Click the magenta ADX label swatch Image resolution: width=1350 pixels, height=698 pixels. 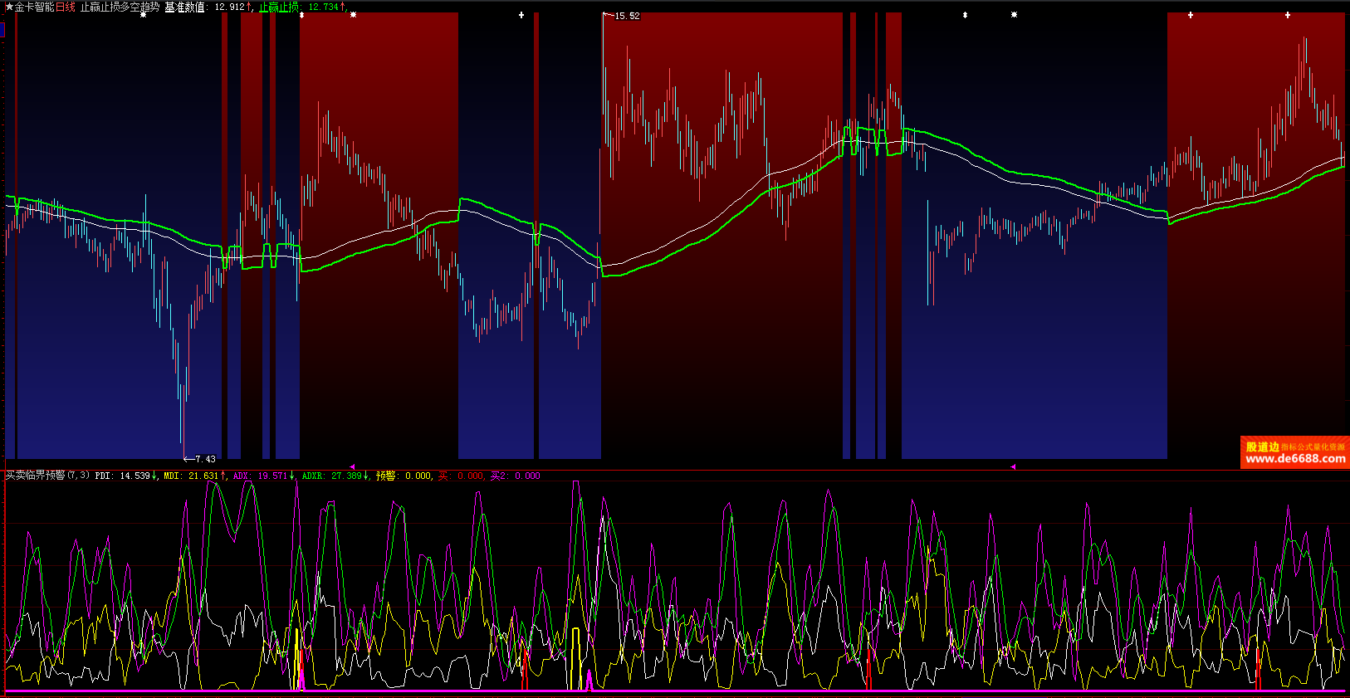click(x=241, y=476)
